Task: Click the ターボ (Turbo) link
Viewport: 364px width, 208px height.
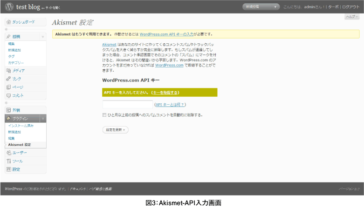Action: click(x=333, y=7)
